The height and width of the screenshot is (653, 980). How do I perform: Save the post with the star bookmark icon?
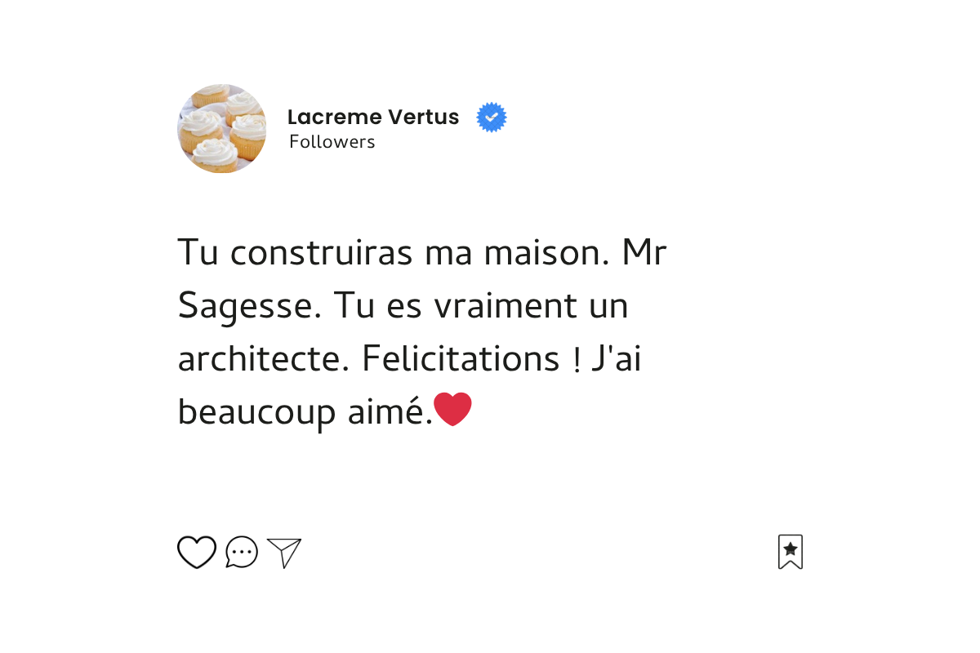point(791,552)
